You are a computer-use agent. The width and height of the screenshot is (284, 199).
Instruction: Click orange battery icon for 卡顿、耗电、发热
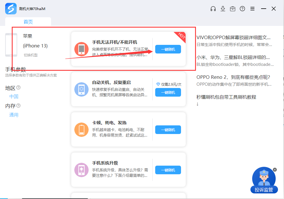(x=81, y=130)
